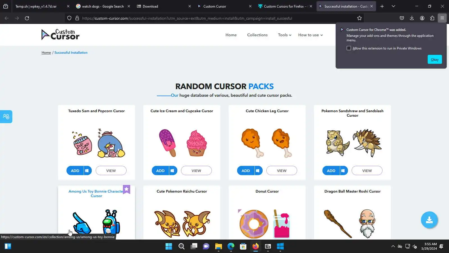
Task: Click Successful Installation breadcrumb text
Action: 71,53
